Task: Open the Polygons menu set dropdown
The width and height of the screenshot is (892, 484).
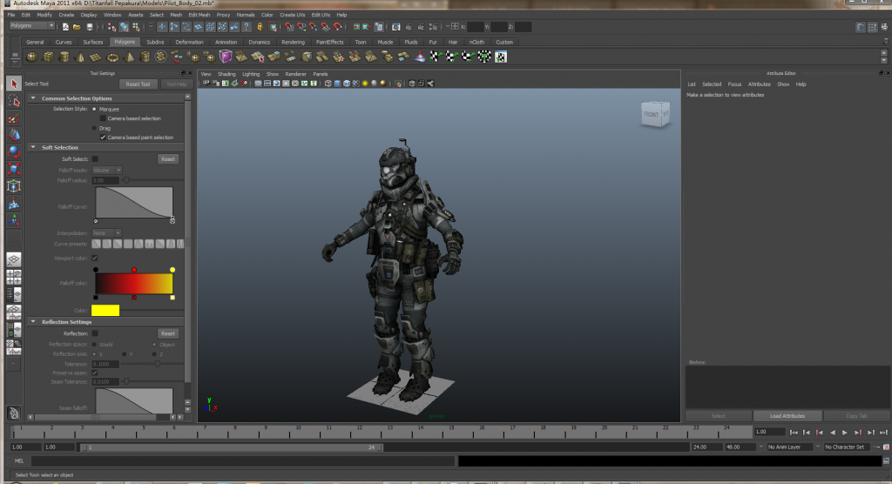Action: 31,25
